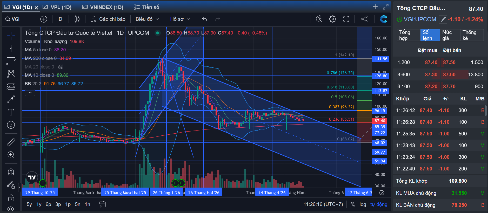
Task: Expand the chart panel with the arrows icon
Action: [386, 7]
